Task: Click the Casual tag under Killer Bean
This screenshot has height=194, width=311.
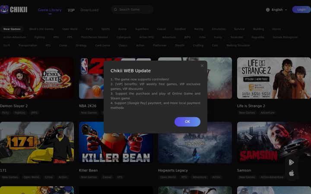Action: 107,177
